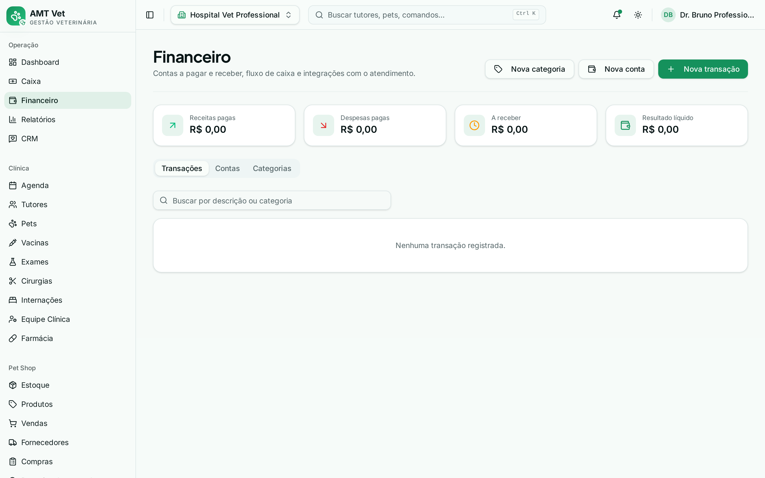Click the Clínica section label
This screenshot has height=478, width=765.
tap(19, 169)
